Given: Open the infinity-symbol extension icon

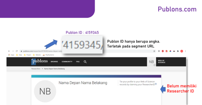Looking at the screenshot, I should point(174,51).
